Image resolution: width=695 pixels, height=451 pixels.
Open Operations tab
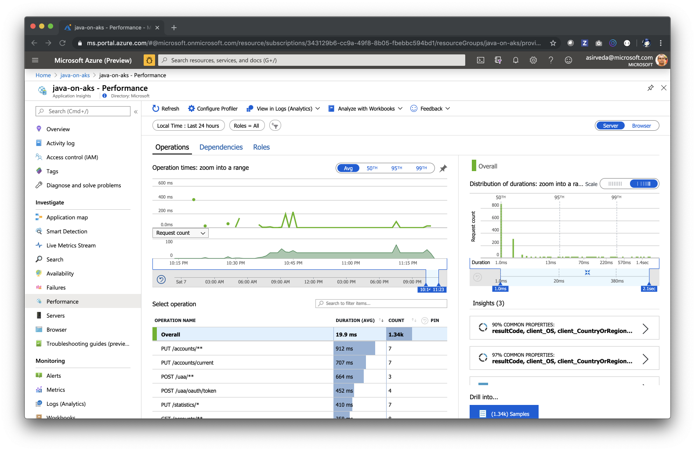point(172,147)
